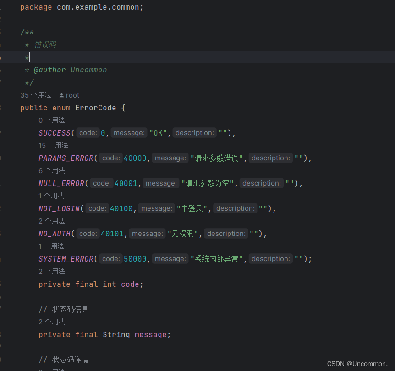The image size is (395, 371).
Task: Click the '15 个用法' hint above PARAMS_ERROR
Action: [x=53, y=146]
